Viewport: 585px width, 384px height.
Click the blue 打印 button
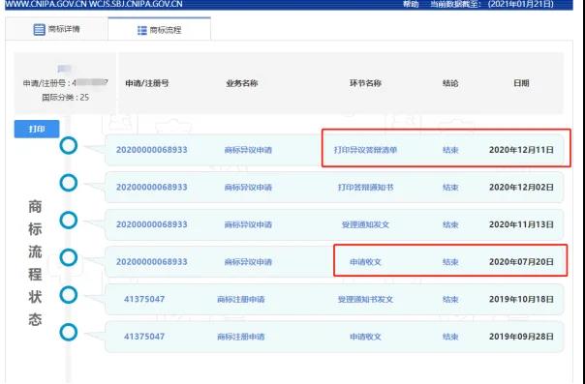(37, 129)
